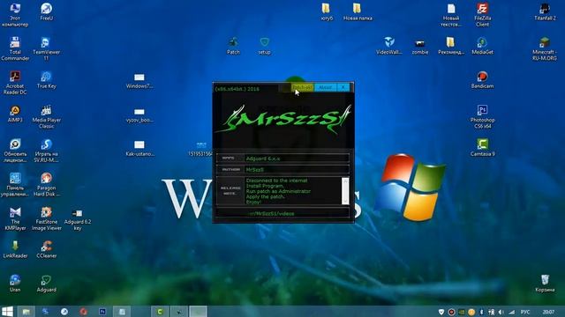Click the yellow Patch button in MrSzzS window

302,87
